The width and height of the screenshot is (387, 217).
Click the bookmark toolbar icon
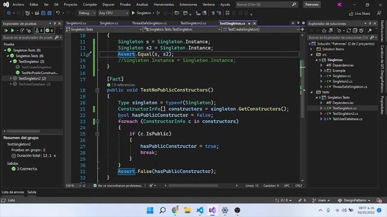coord(227,13)
